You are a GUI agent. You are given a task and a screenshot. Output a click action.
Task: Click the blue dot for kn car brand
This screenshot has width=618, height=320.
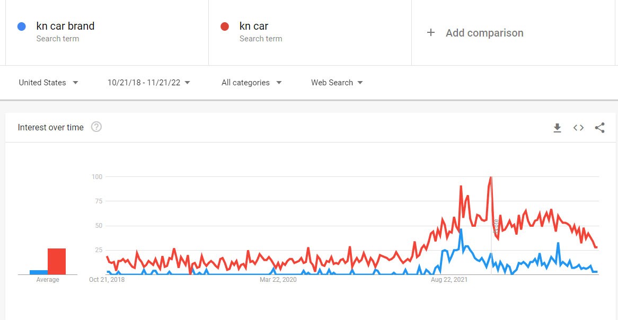(22, 26)
